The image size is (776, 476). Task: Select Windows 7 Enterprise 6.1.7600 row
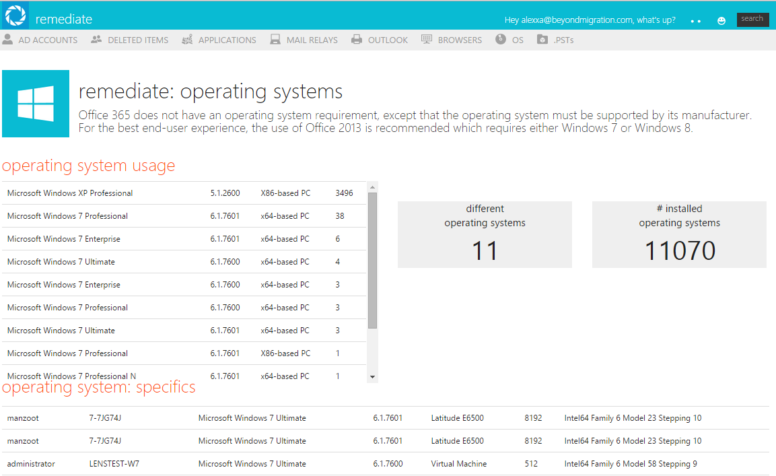tap(184, 285)
